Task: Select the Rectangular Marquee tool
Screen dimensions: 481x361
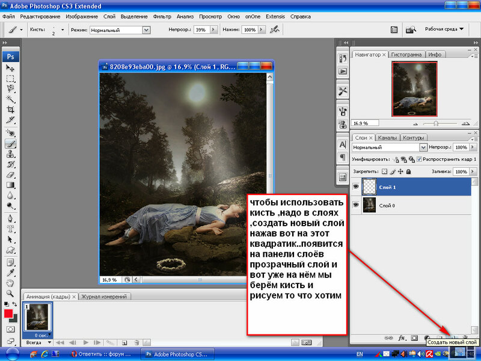Action: click(10, 78)
